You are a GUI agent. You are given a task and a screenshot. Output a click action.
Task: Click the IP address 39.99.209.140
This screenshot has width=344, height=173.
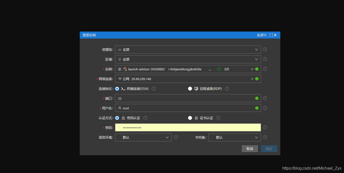tap(141, 79)
